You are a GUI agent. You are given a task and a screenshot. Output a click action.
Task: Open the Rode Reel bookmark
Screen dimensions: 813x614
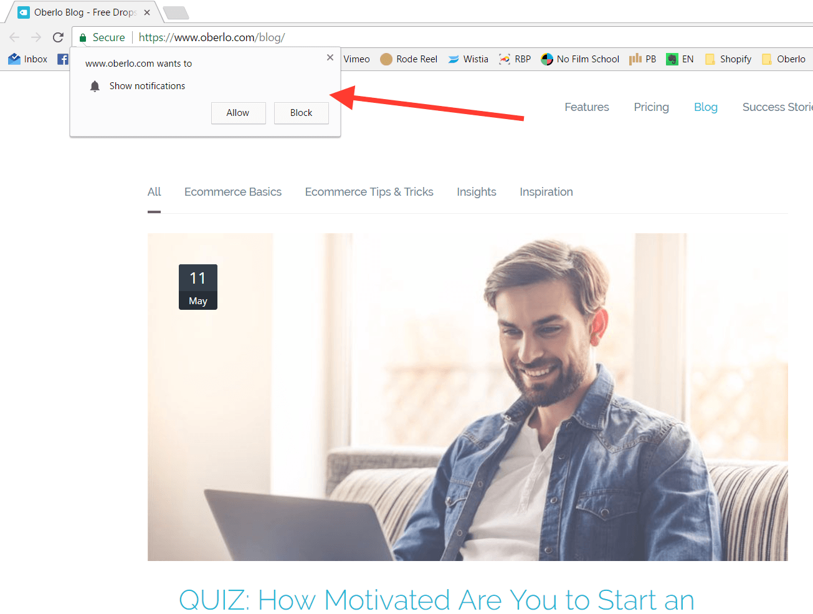(409, 59)
